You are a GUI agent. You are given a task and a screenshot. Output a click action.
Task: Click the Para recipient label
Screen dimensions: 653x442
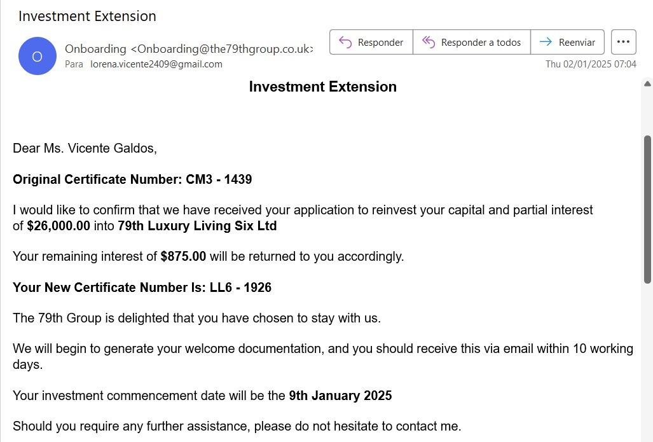[74, 64]
